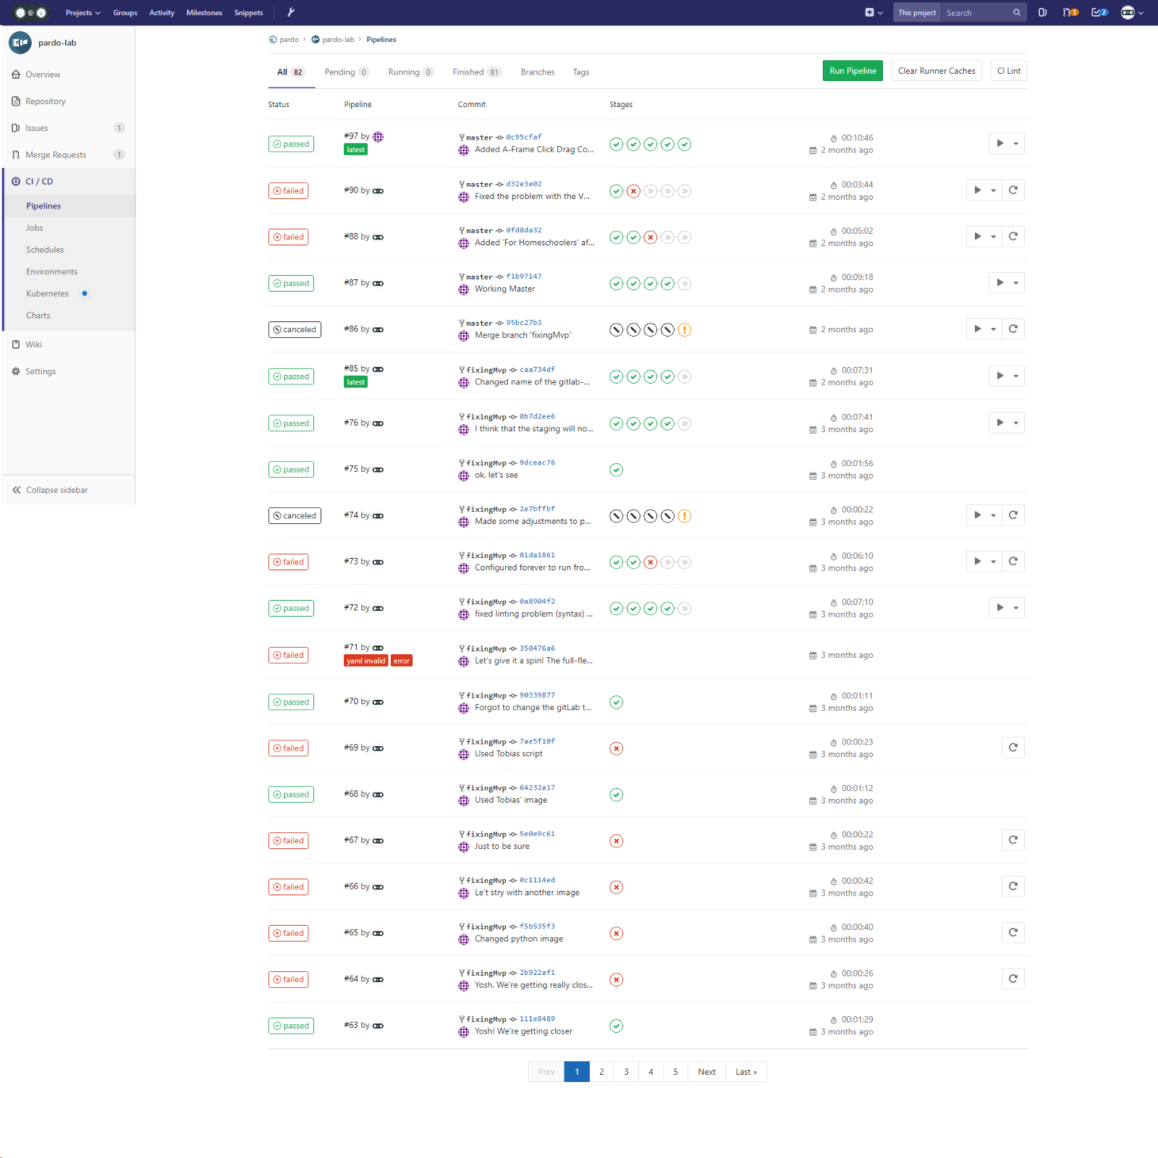Viewport: 1158px width, 1158px height.
Task: Switch to the Tags tab
Action: [581, 72]
